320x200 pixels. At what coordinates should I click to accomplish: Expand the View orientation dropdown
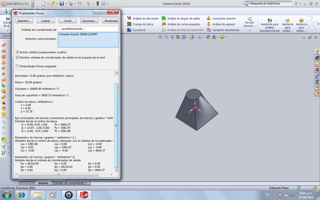click(x=187, y=37)
